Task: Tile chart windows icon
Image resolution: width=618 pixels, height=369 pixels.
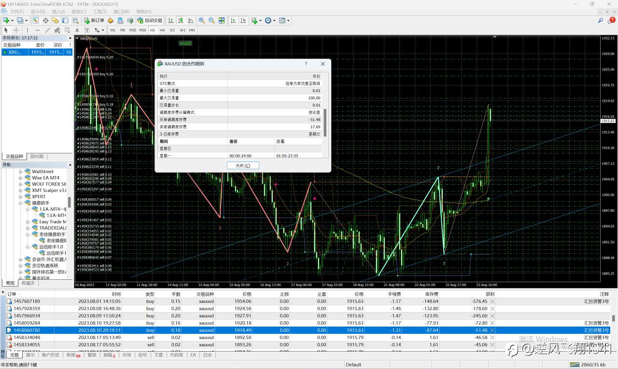Action: (x=222, y=20)
